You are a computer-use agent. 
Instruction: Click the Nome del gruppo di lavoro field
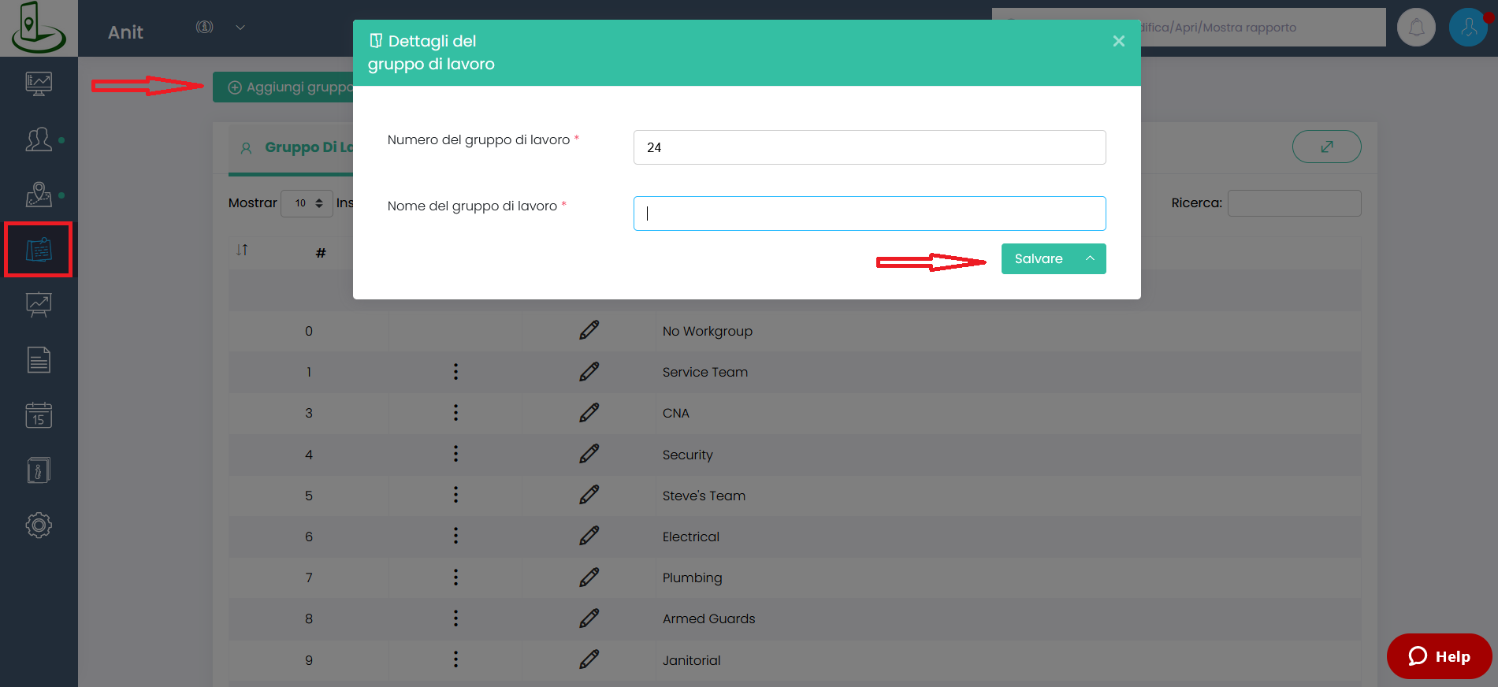869,214
